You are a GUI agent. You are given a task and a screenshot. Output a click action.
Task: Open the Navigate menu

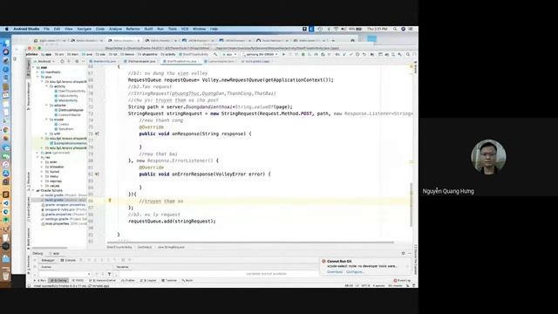(85, 29)
